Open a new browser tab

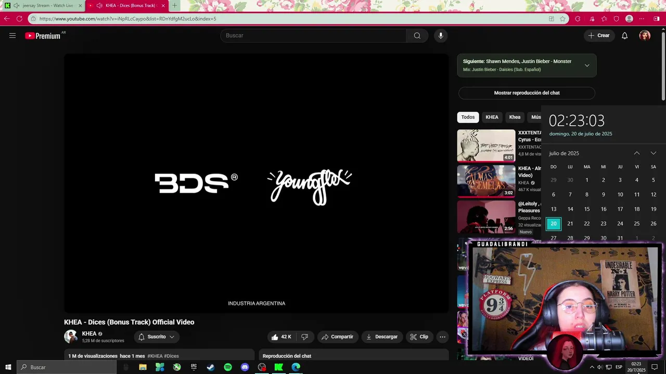click(174, 6)
